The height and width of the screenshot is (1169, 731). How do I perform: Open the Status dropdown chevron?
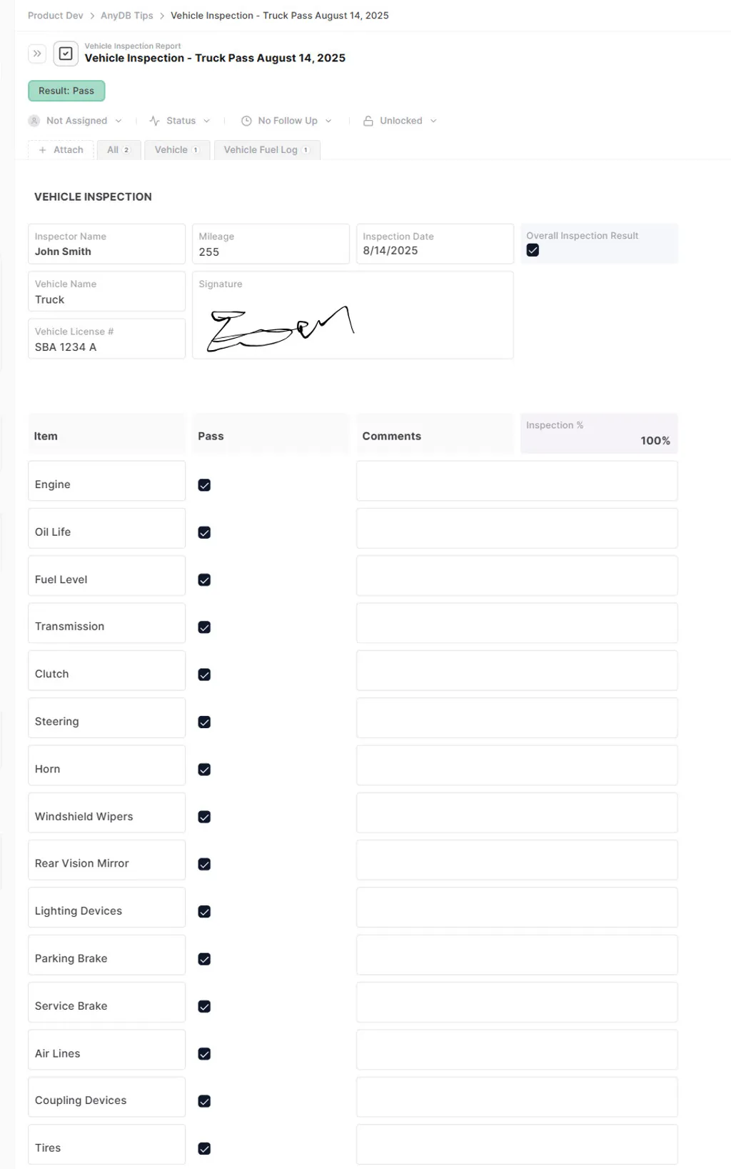207,121
